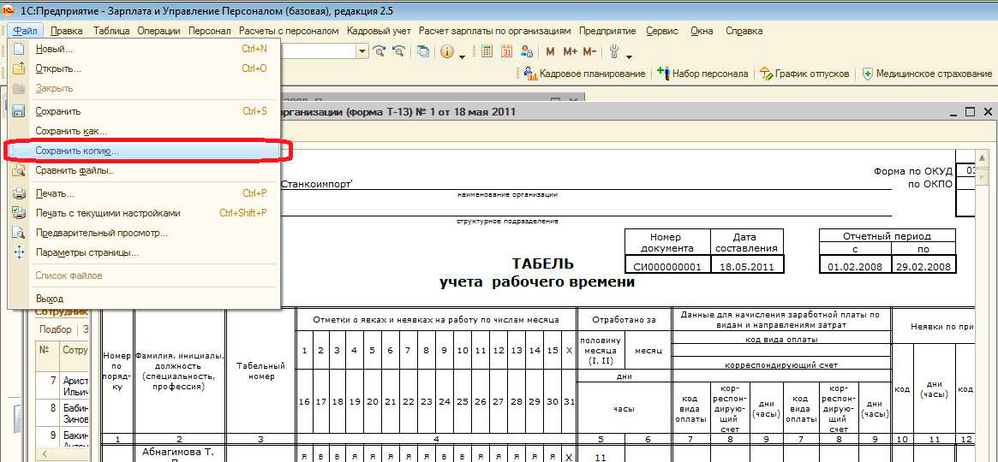Click the wrench settings tool icon
Screen dimensions: 998x462
pos(614,52)
